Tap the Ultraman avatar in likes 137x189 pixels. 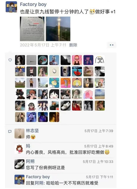click(54, 60)
